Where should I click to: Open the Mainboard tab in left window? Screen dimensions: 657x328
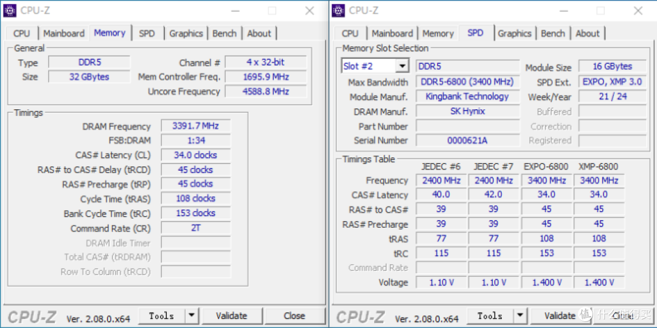tap(64, 33)
